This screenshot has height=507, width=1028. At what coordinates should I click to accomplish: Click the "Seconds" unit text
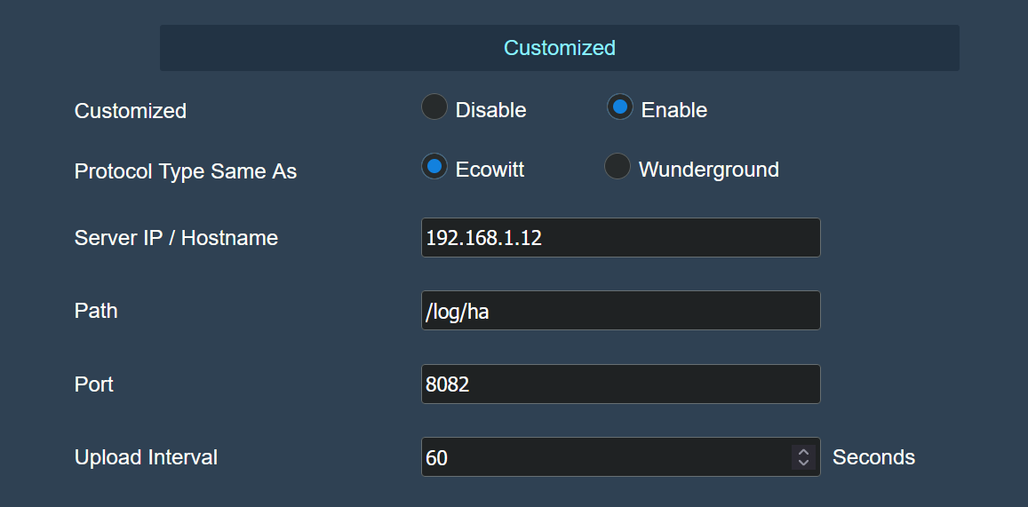tap(873, 457)
